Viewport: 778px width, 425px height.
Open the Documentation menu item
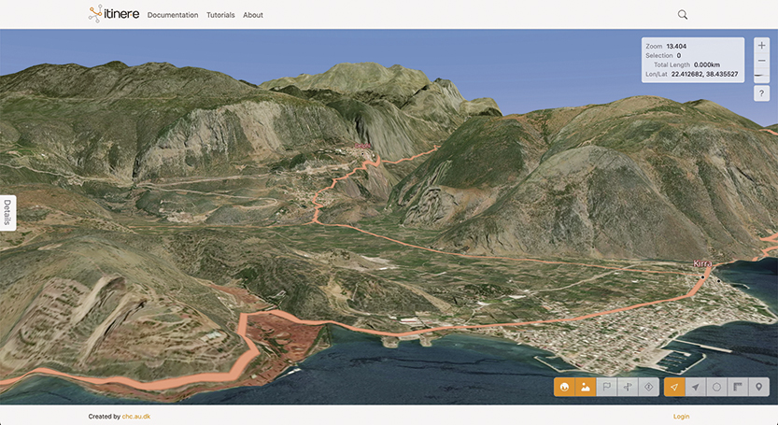pyautogui.click(x=173, y=15)
